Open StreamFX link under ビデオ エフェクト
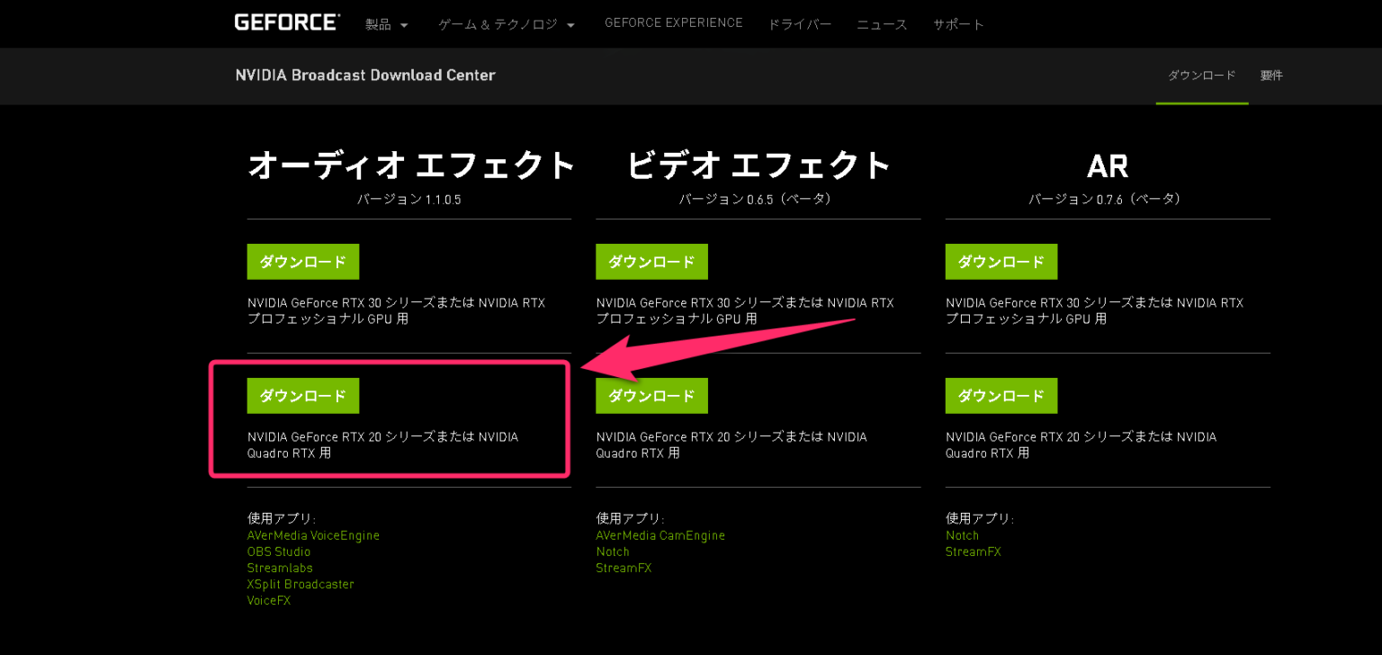Image resolution: width=1382 pixels, height=655 pixels. 624,568
